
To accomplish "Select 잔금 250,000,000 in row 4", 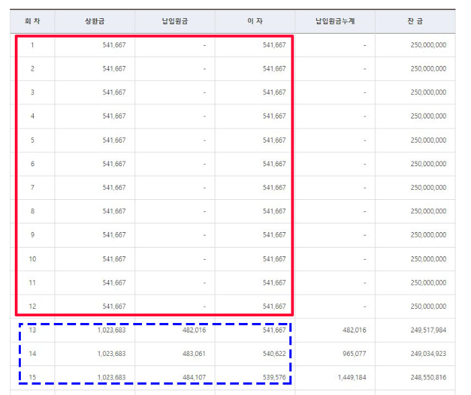I will 429,116.
